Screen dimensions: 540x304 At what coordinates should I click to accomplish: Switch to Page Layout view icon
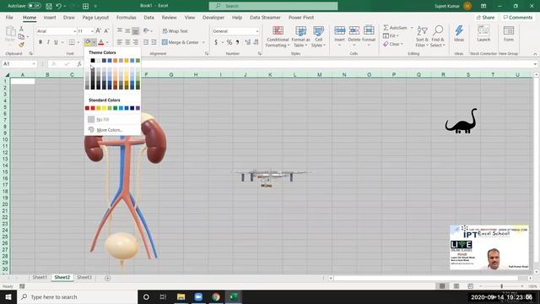[x=456, y=286]
